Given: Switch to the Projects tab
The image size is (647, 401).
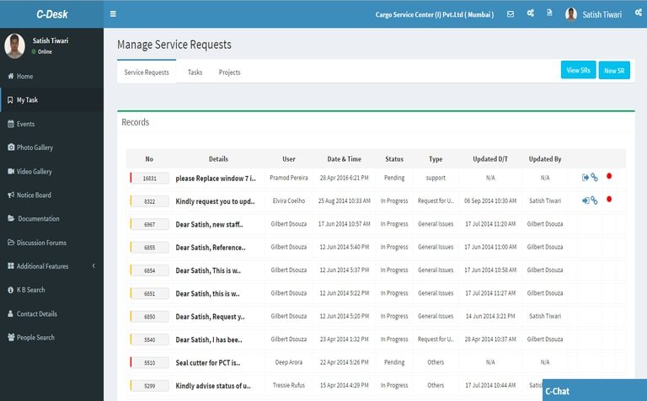Looking at the screenshot, I should [229, 72].
